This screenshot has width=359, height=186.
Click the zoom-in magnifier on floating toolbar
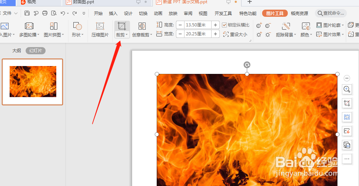click(347, 89)
